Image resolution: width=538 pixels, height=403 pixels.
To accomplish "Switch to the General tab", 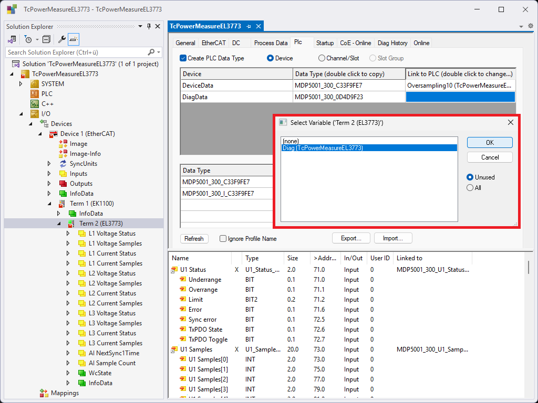I will pos(185,43).
